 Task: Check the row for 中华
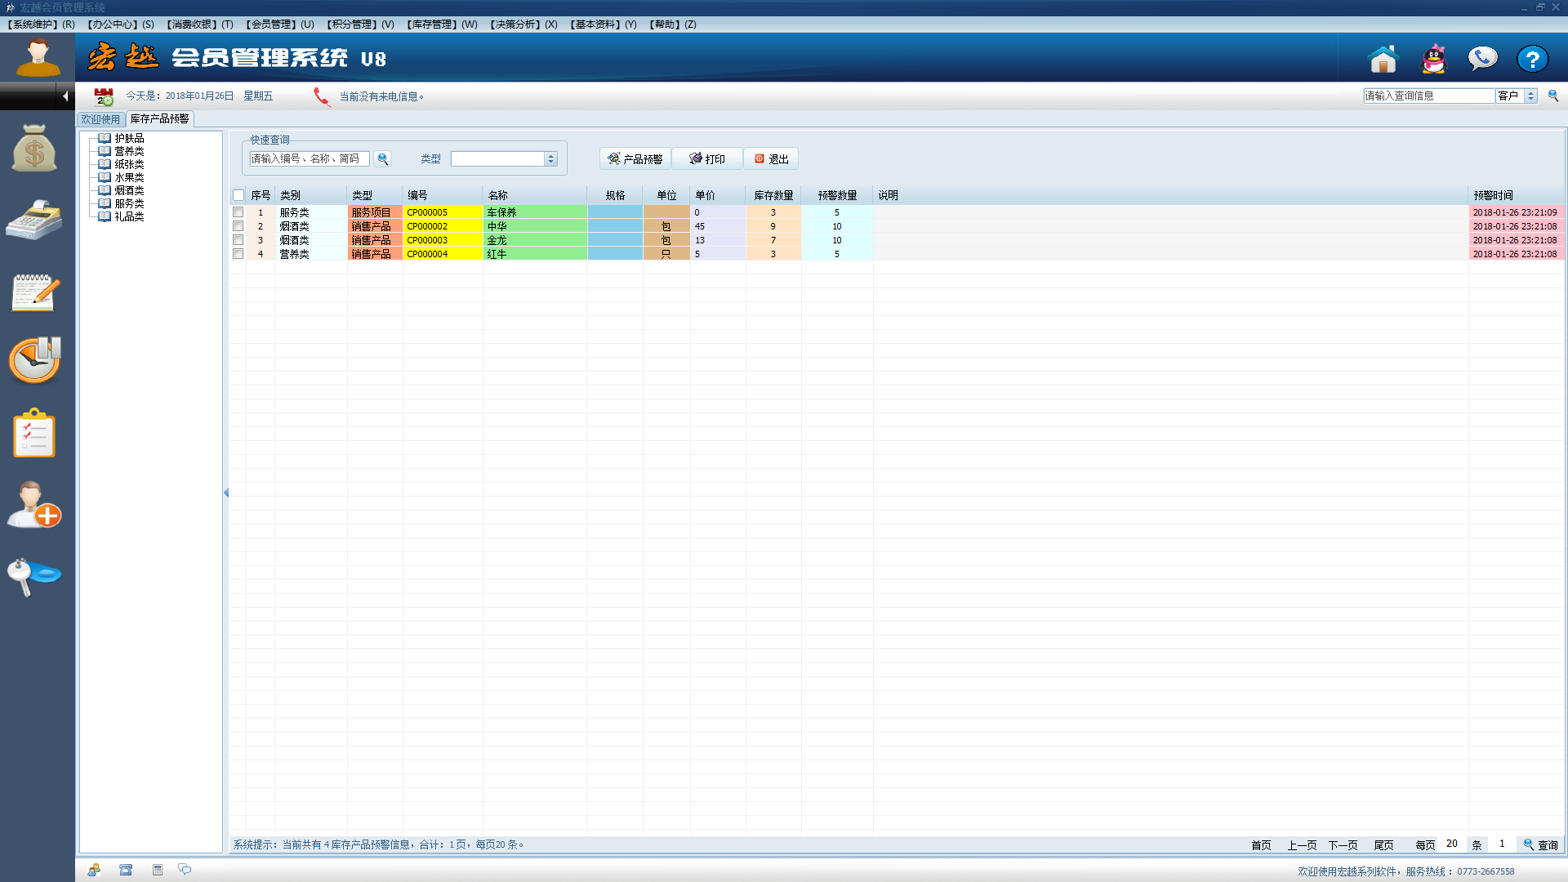click(x=238, y=226)
